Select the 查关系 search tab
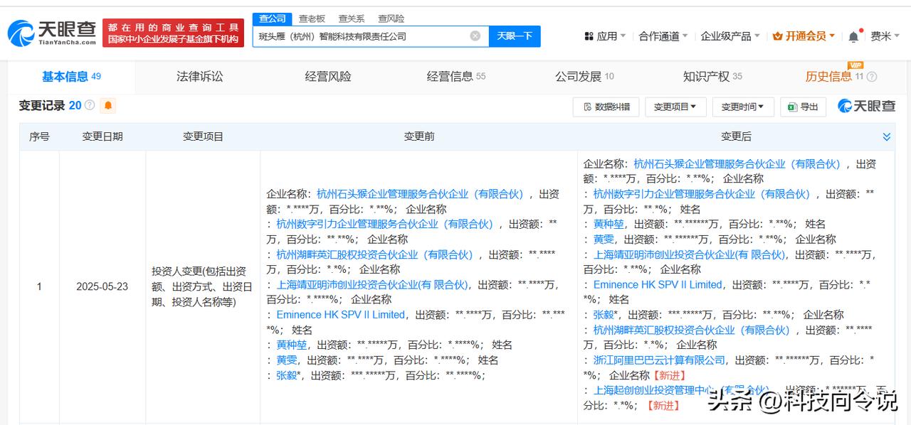The image size is (911, 425). point(352,18)
